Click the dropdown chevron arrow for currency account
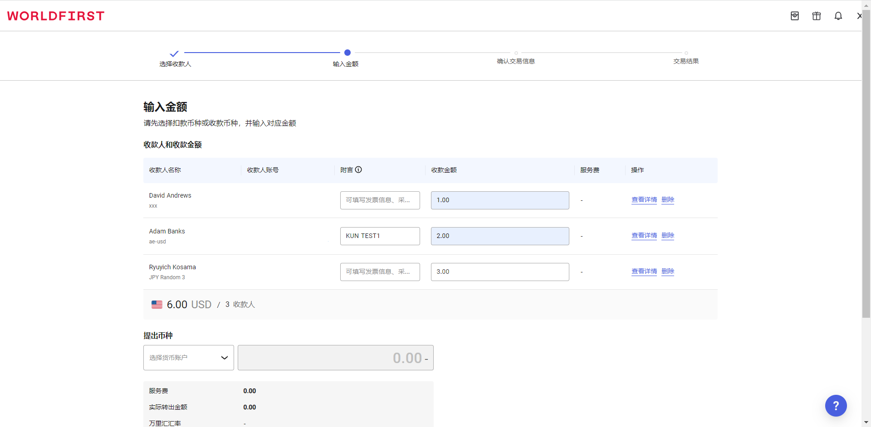Image resolution: width=871 pixels, height=427 pixels. click(x=224, y=358)
